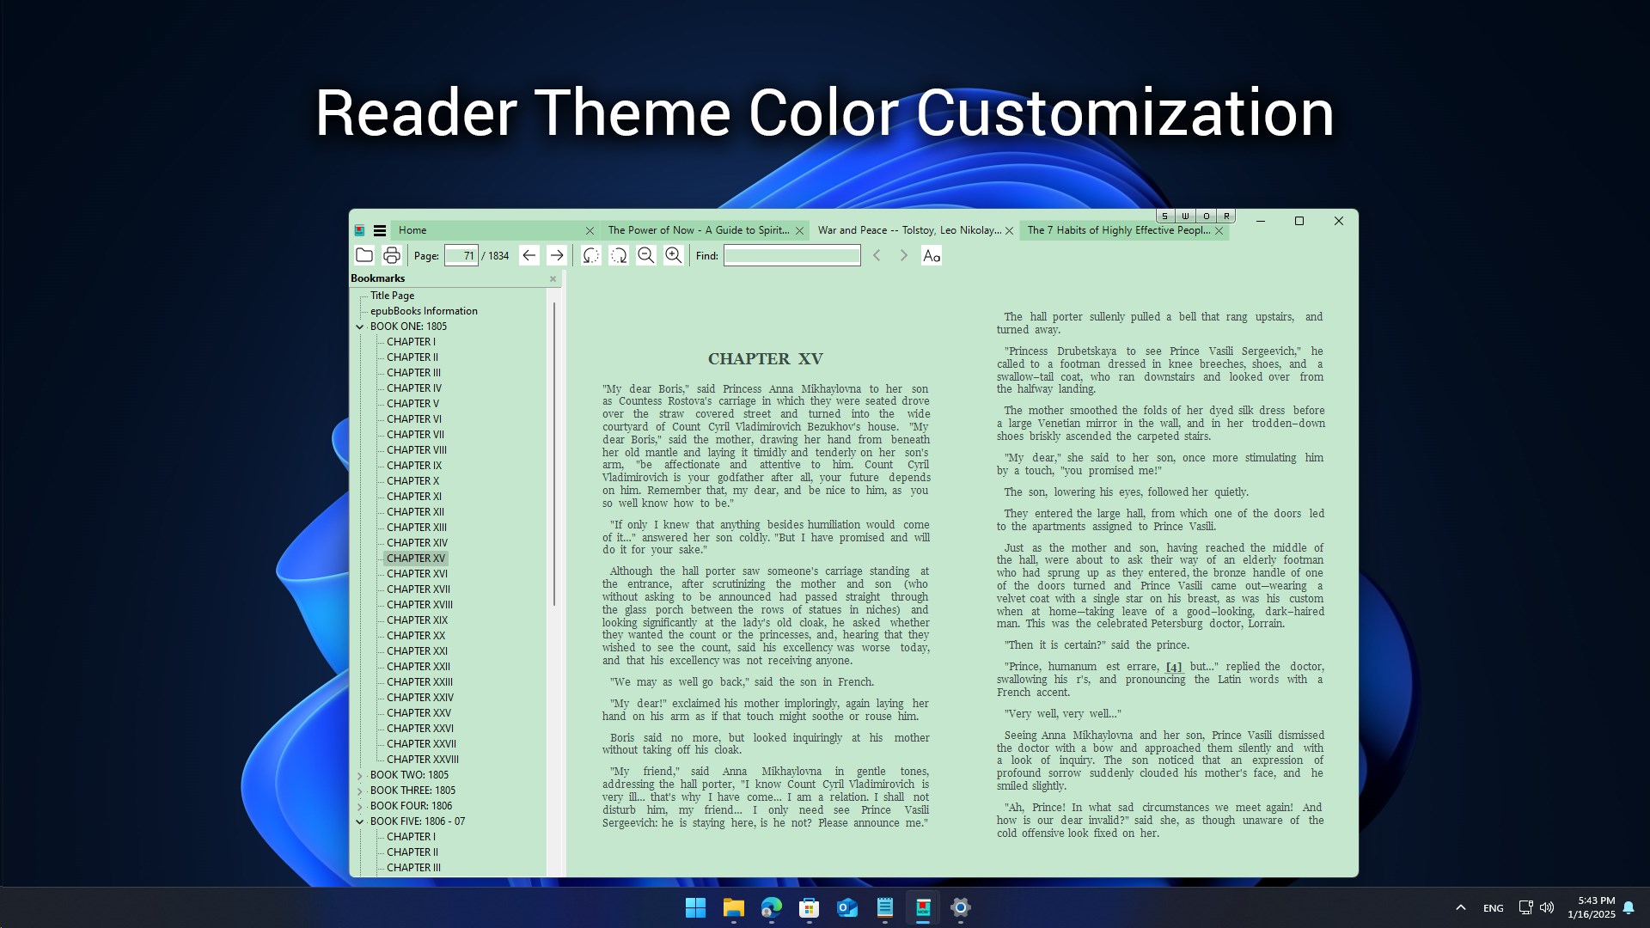
Task: Rotate the page counterclockwise
Action: pos(590,255)
